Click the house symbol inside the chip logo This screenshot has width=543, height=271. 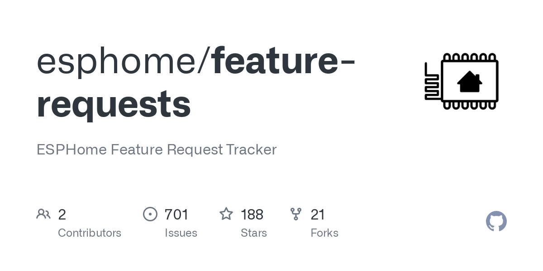469,82
